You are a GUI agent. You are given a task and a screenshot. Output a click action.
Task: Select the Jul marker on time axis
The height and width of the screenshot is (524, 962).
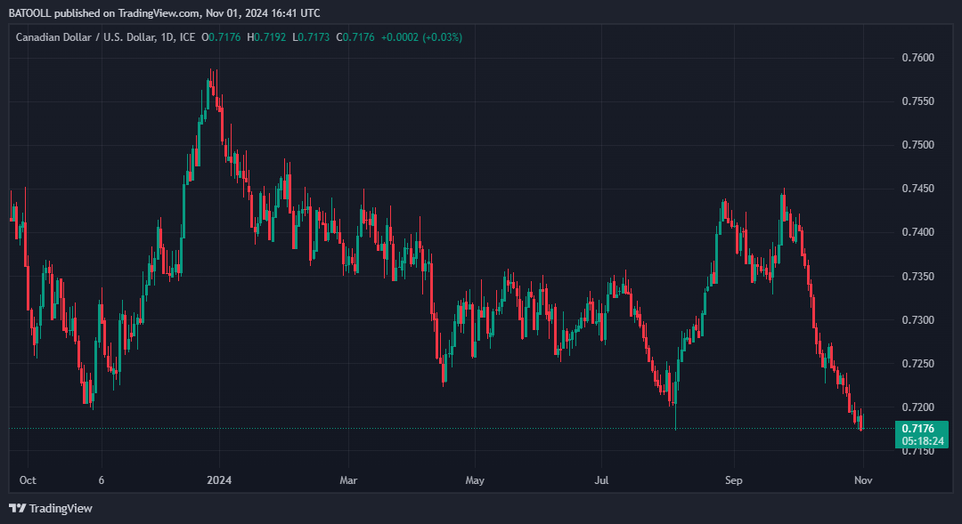coord(603,480)
